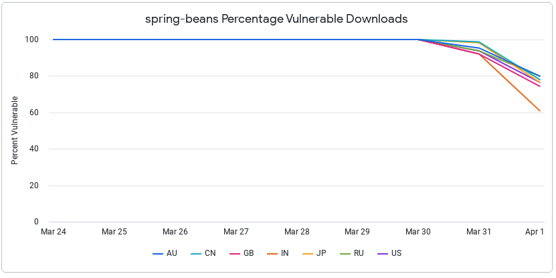Click the Mar 24 x-axis label

click(53, 232)
